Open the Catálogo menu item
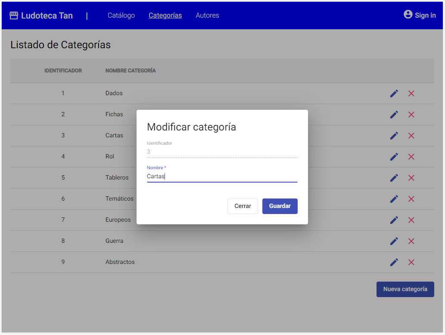Viewport: 445px width, 335px height. click(121, 15)
